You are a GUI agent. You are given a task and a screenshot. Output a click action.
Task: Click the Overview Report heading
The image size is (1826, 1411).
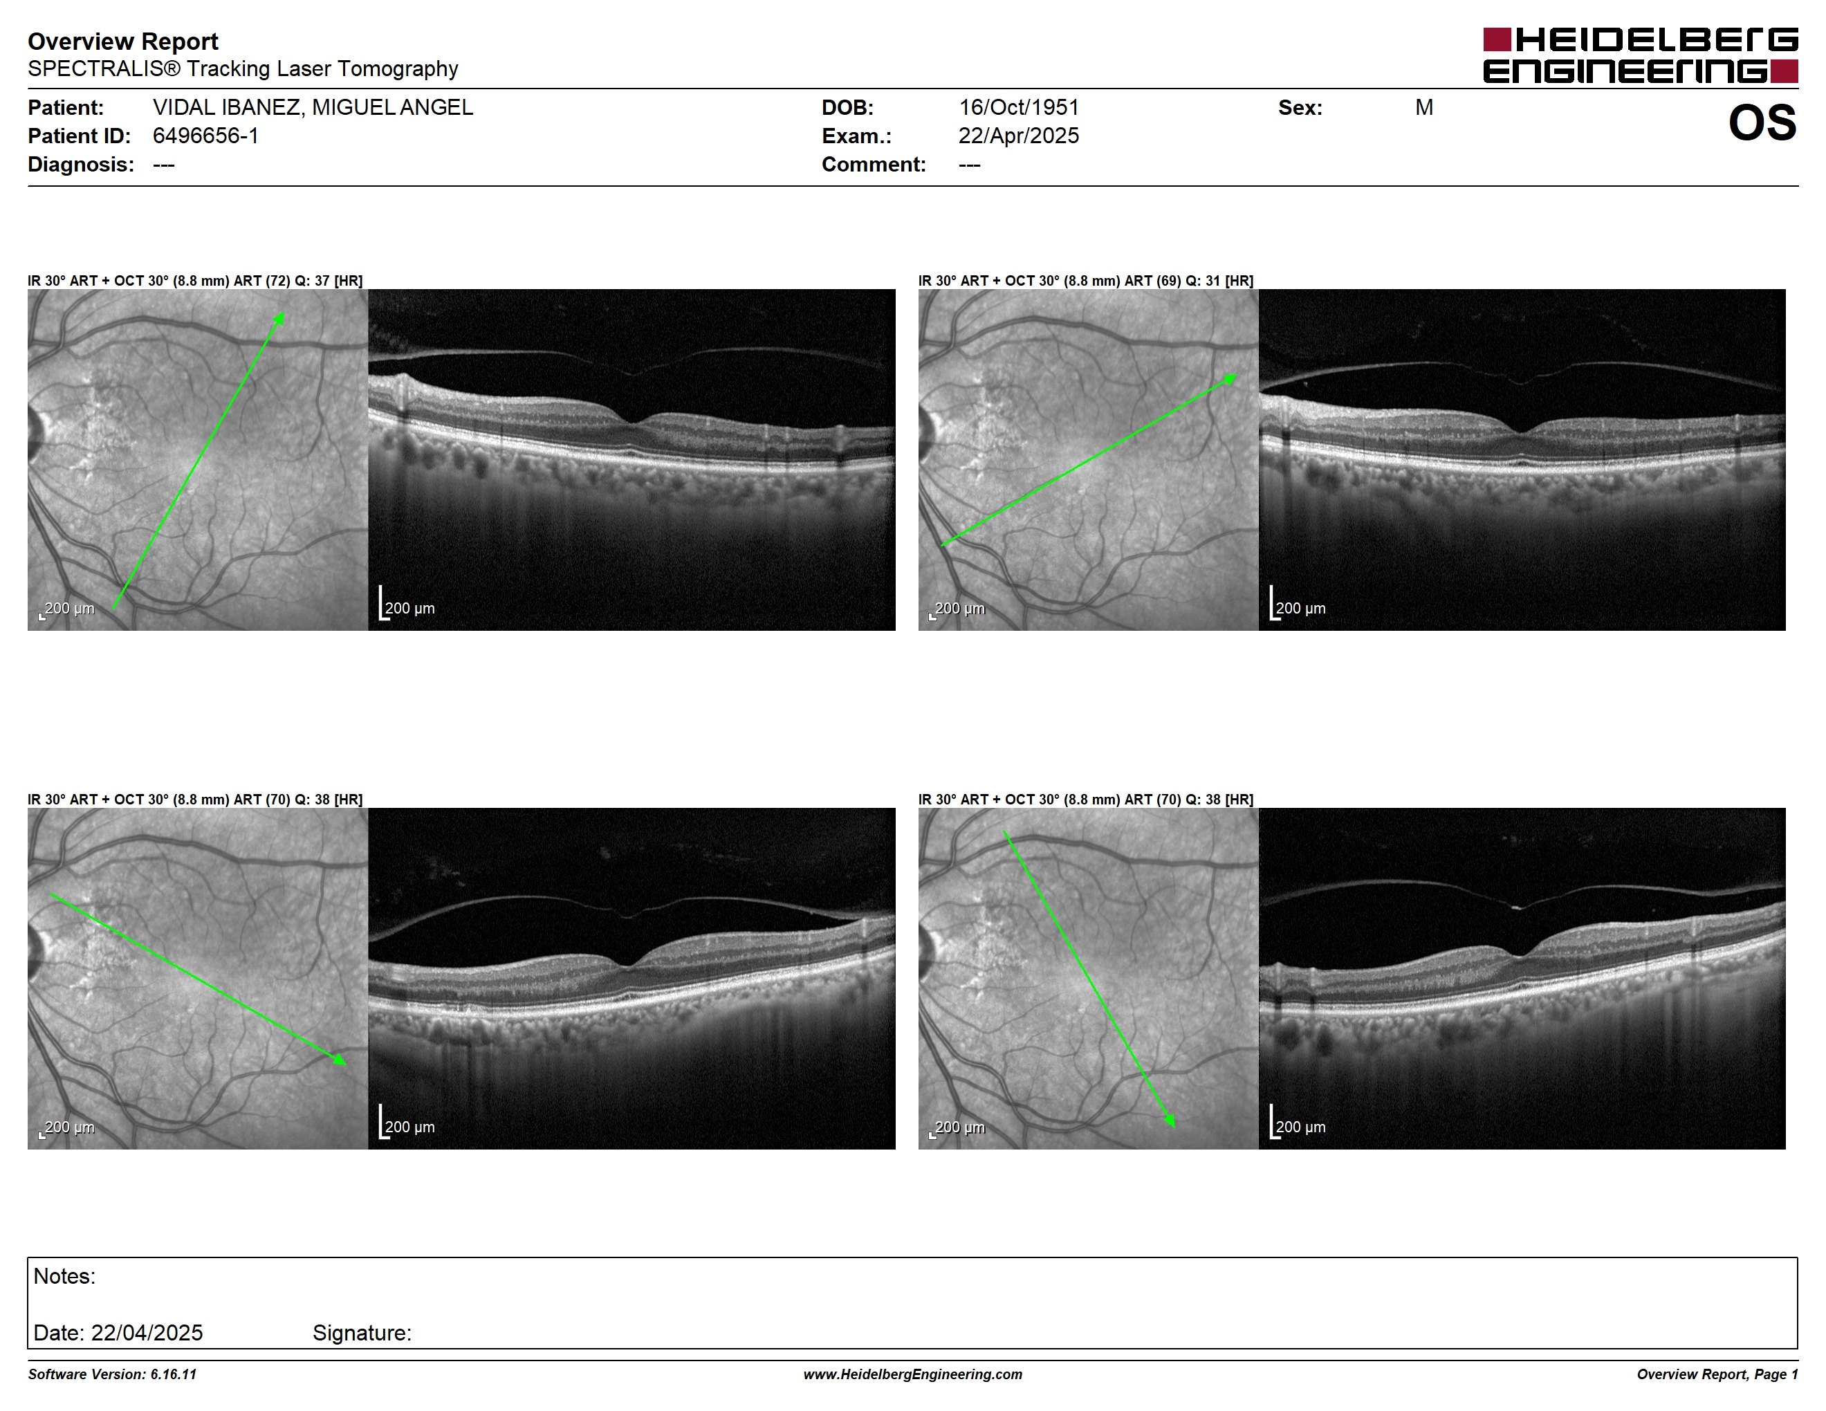click(x=123, y=41)
